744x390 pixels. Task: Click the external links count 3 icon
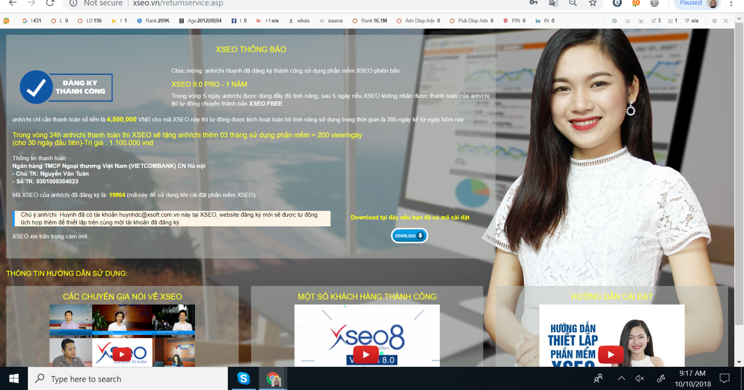pos(656,21)
